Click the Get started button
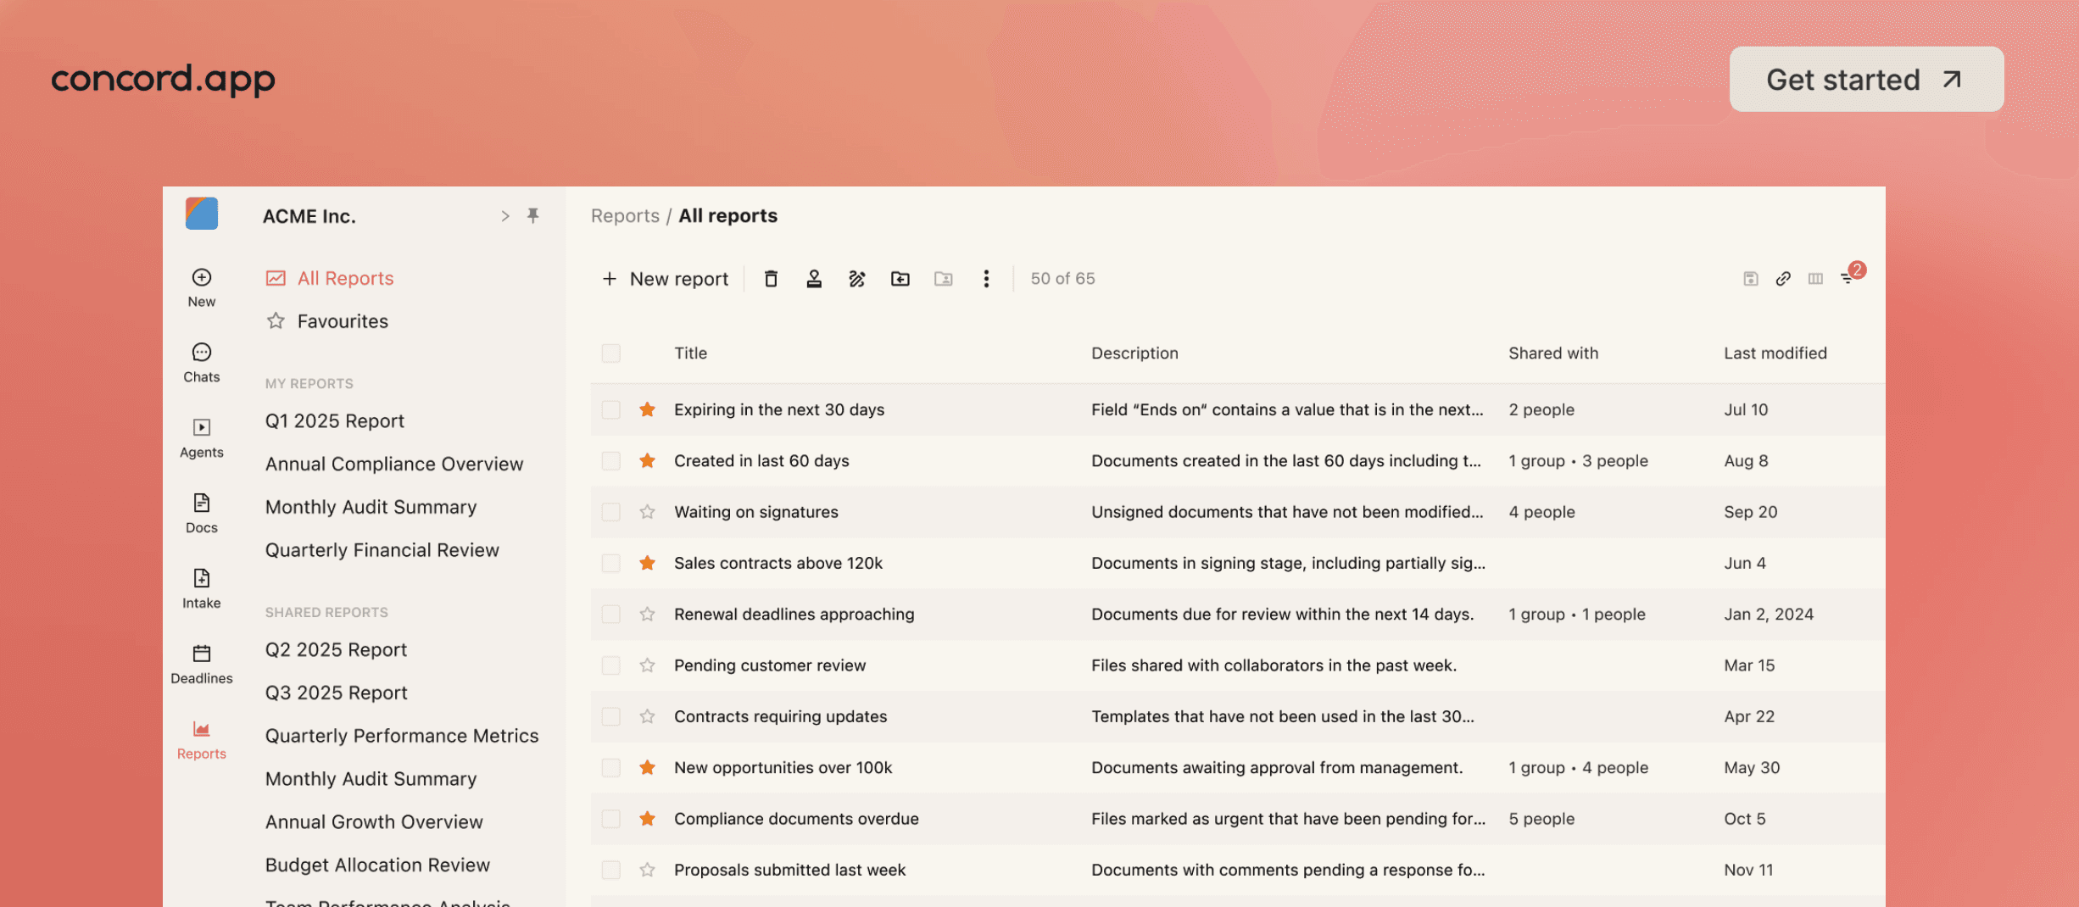The image size is (2079, 907). (x=1865, y=79)
